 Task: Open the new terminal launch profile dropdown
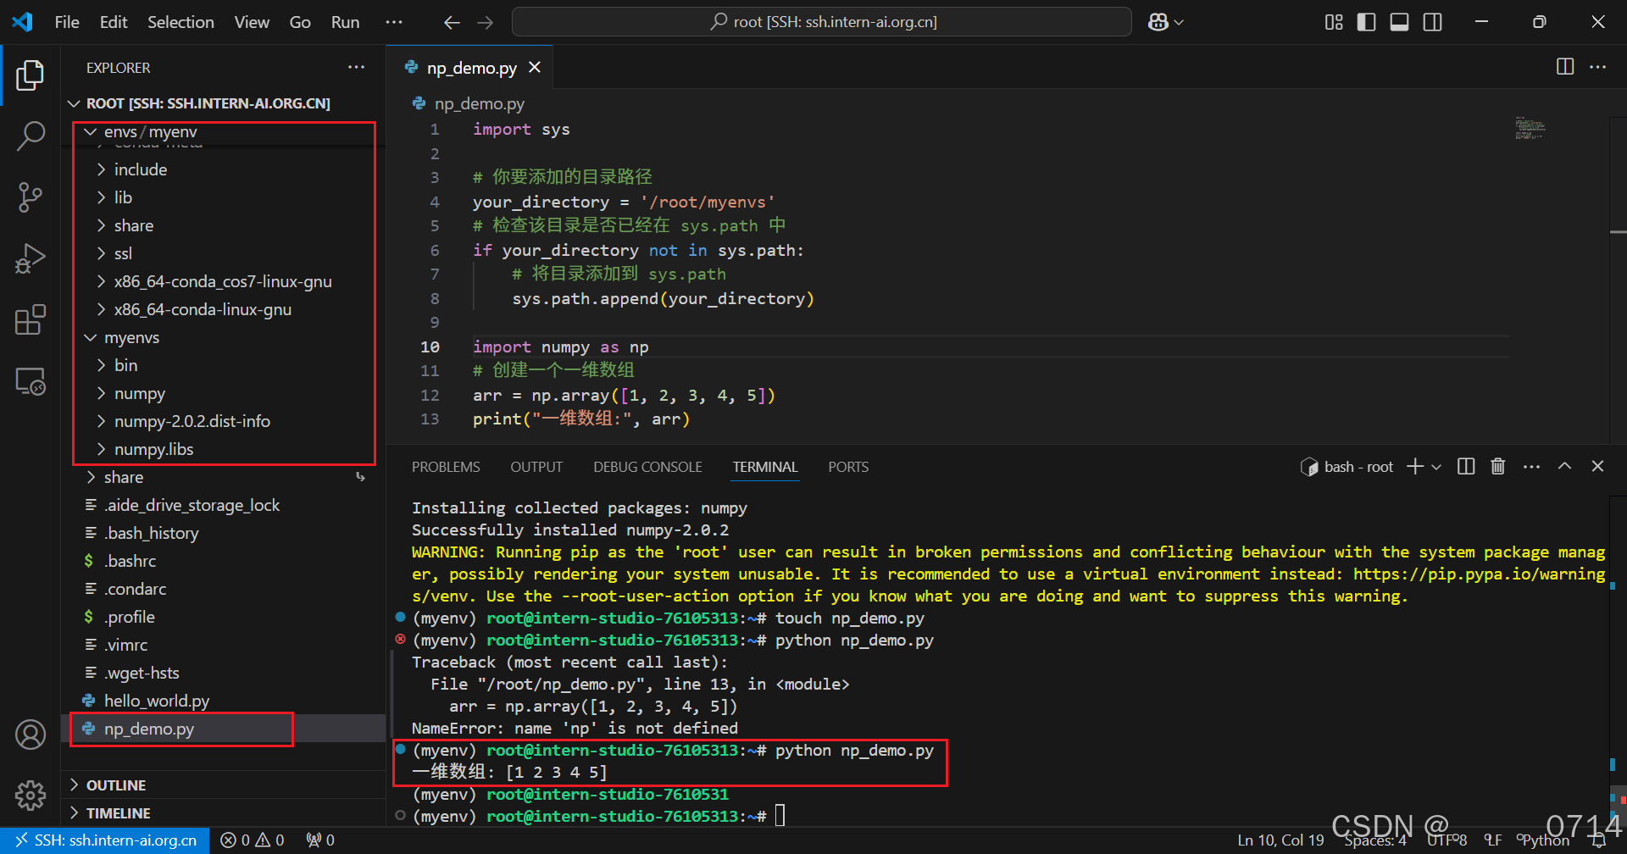[x=1436, y=467]
